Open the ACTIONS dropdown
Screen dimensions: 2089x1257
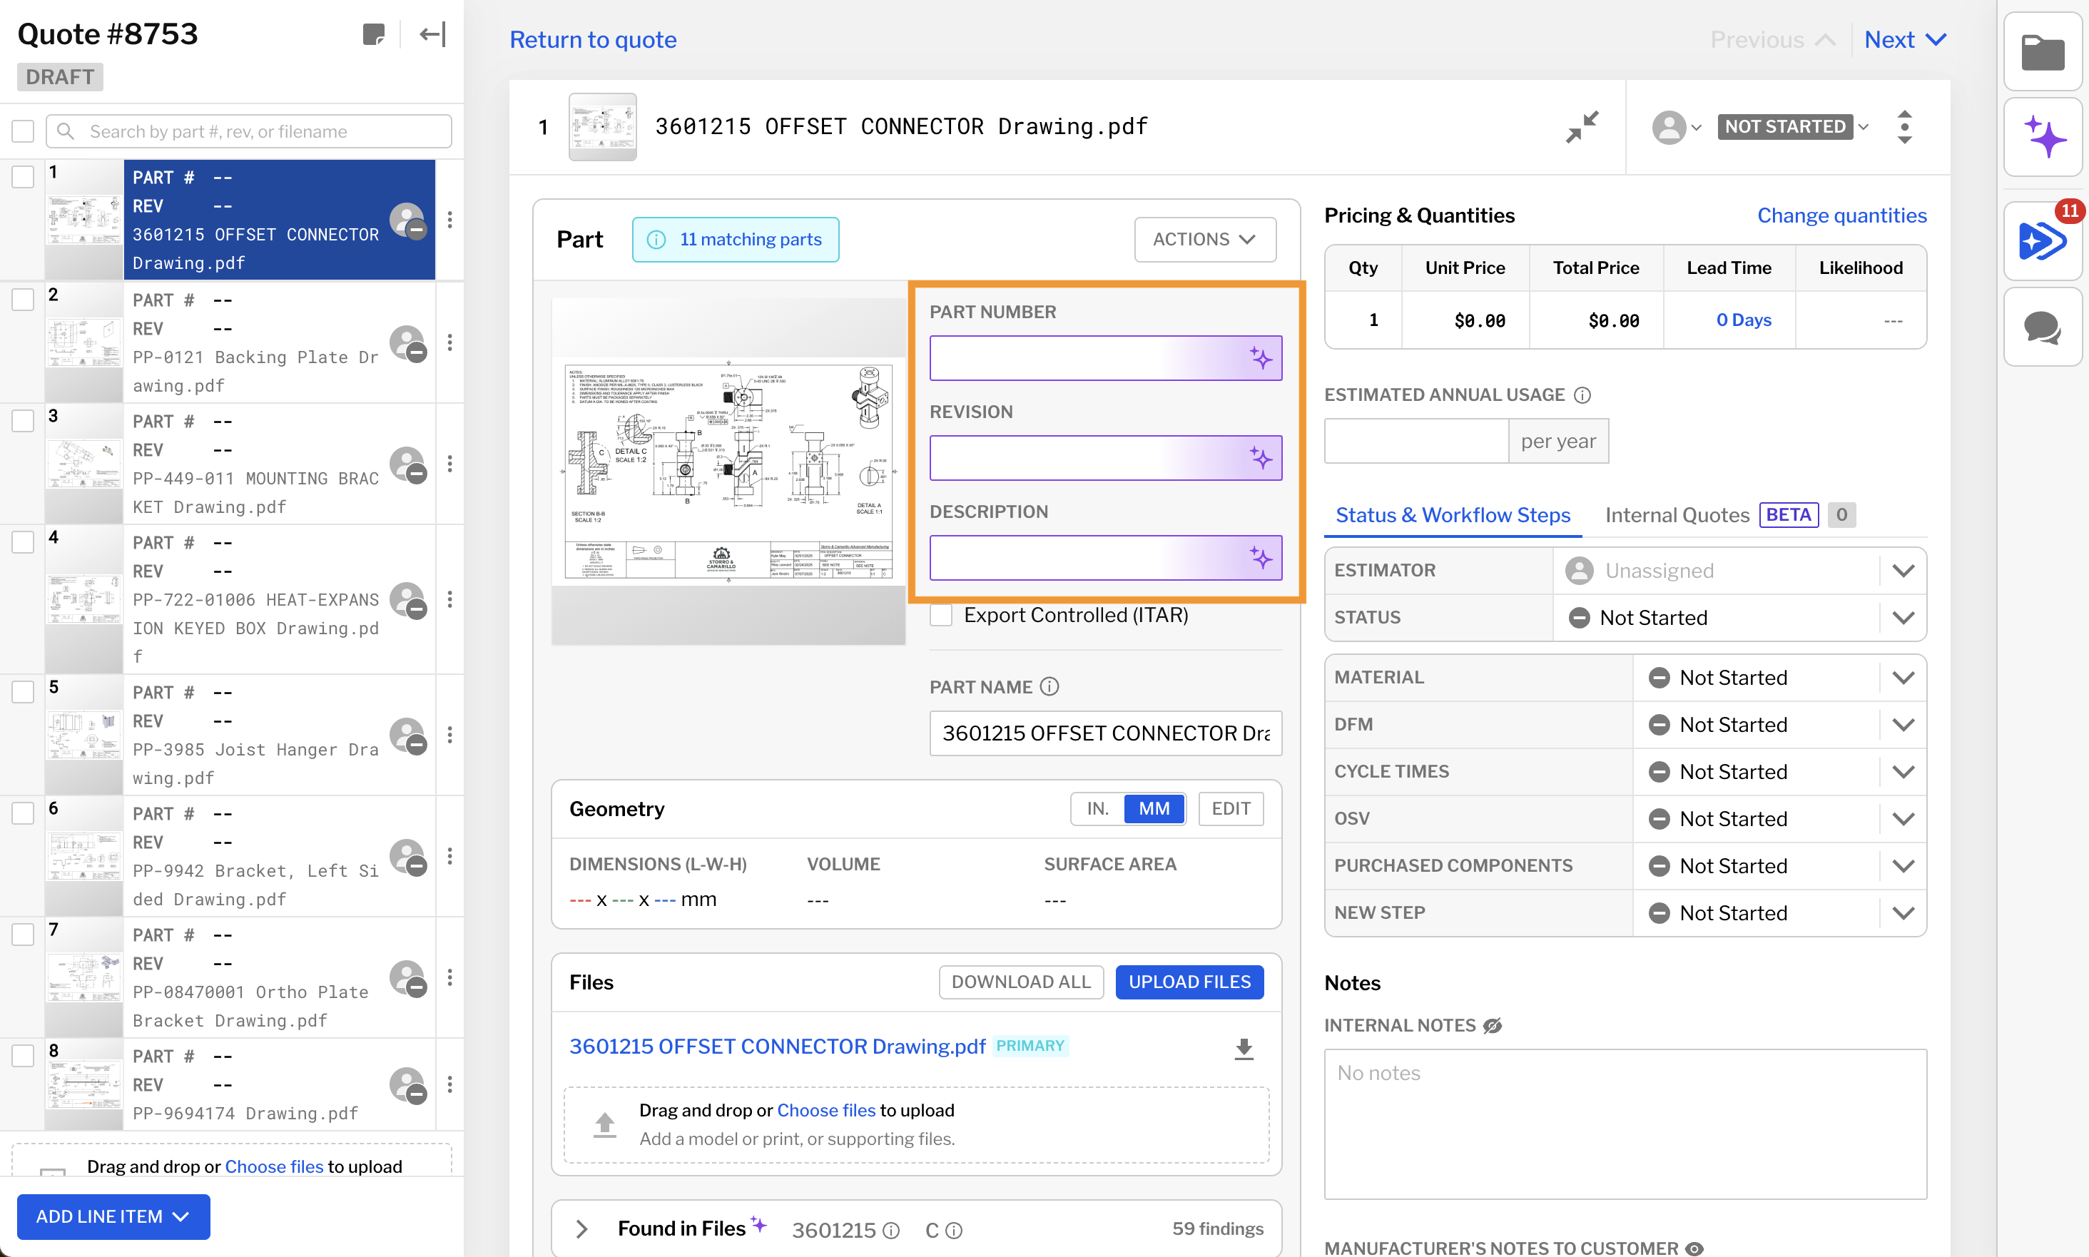point(1204,240)
